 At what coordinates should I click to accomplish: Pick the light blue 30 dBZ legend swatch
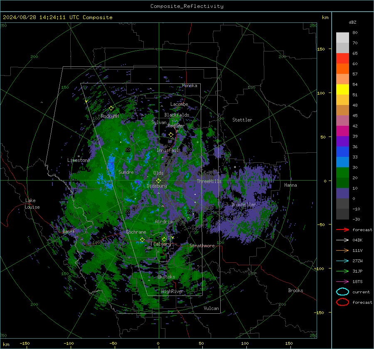(x=342, y=162)
